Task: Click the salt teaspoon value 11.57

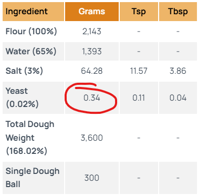Action: point(139,71)
